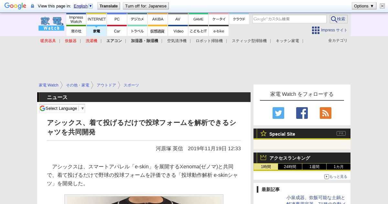Viewport: 388px width, 204px height.
Task: Go to 加湿器・除湿機 category
Action: tap(145, 41)
